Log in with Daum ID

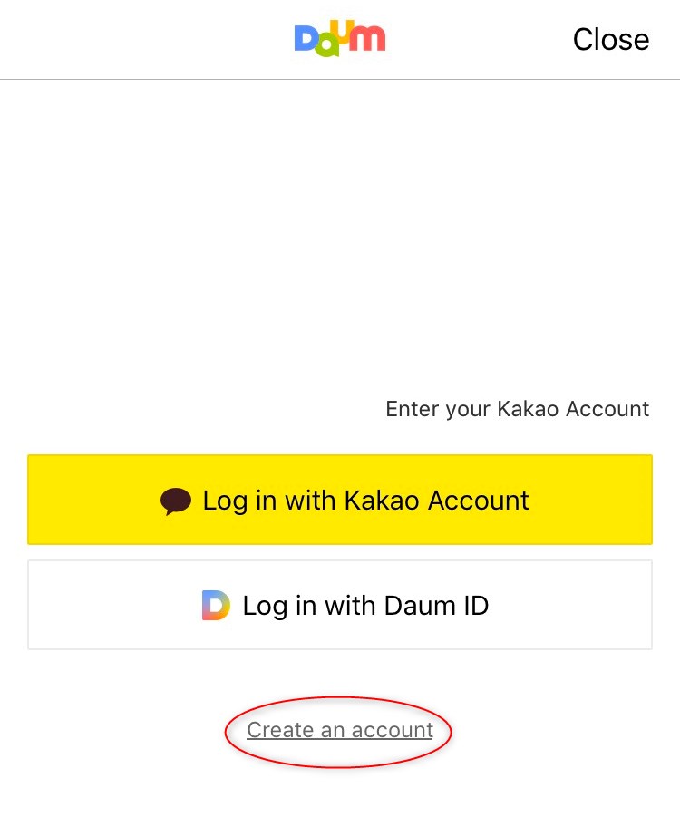pos(340,605)
